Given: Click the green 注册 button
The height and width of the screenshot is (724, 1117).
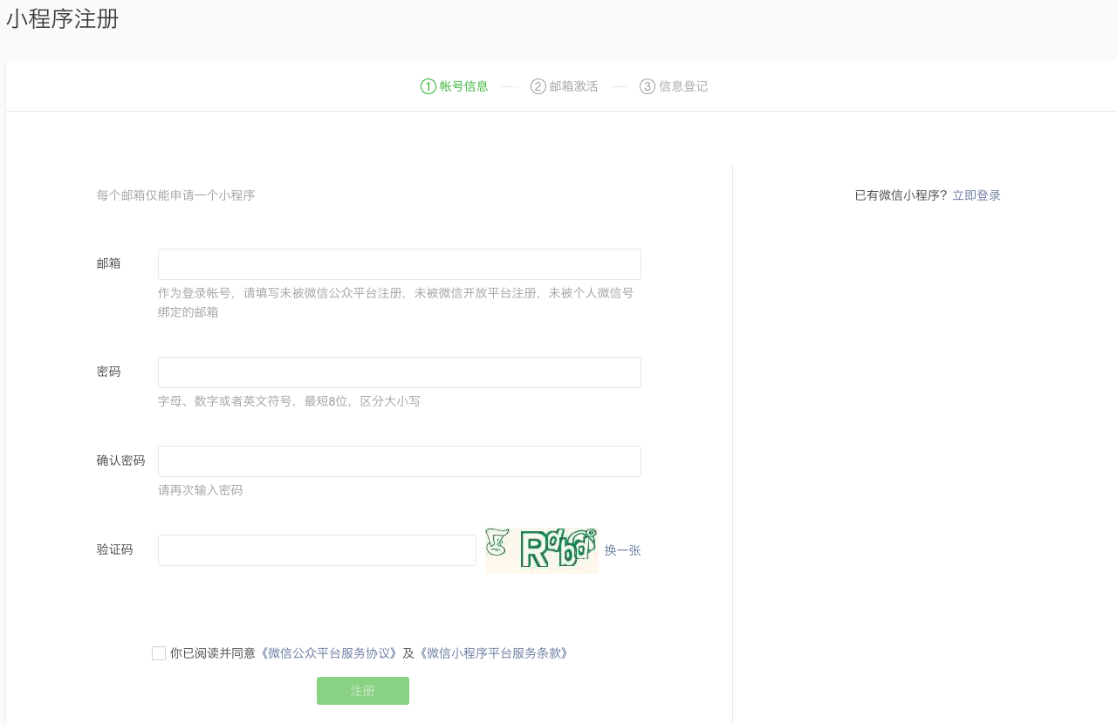Looking at the screenshot, I should 363,691.
